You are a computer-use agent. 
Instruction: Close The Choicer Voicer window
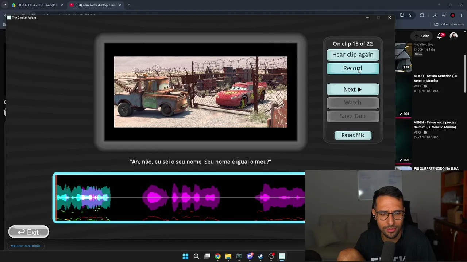[x=390, y=17]
